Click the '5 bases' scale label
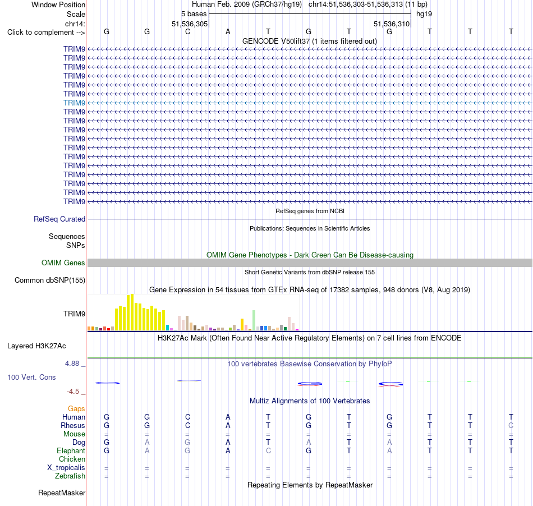The image size is (533, 506). point(194,14)
